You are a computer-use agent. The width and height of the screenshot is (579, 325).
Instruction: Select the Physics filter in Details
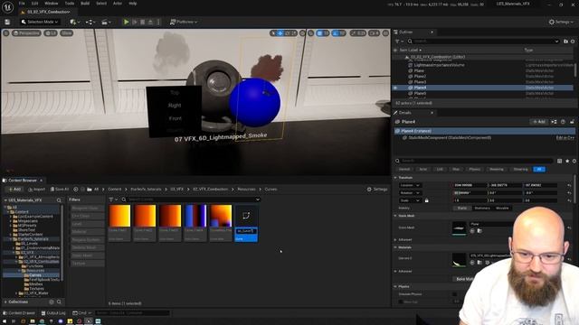[x=474, y=169]
